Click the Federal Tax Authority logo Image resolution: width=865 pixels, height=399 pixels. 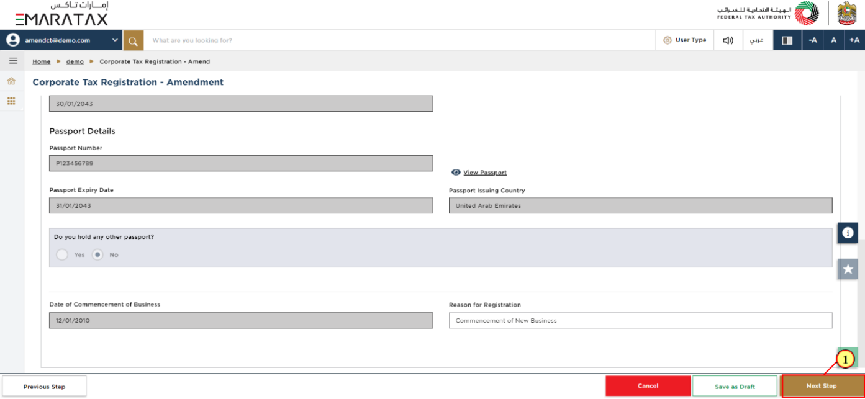point(768,13)
